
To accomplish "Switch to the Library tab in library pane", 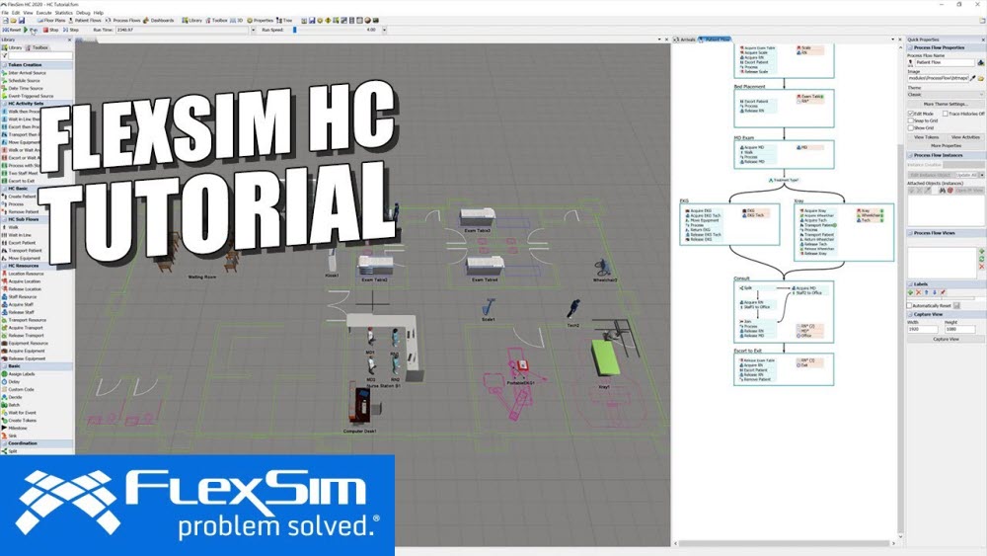I will click(x=12, y=47).
